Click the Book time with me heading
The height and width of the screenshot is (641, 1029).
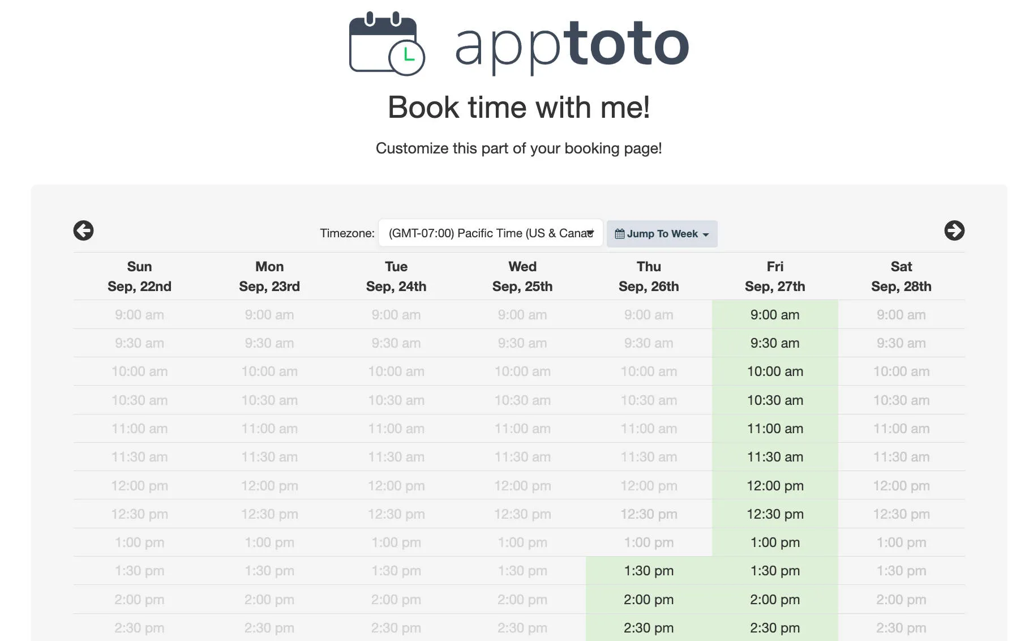click(518, 107)
